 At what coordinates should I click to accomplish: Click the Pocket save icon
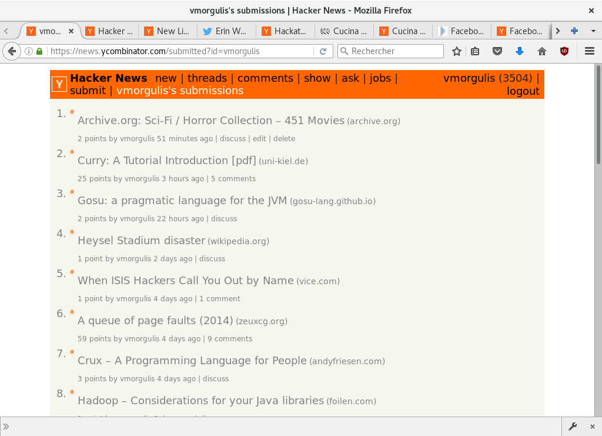tap(497, 51)
